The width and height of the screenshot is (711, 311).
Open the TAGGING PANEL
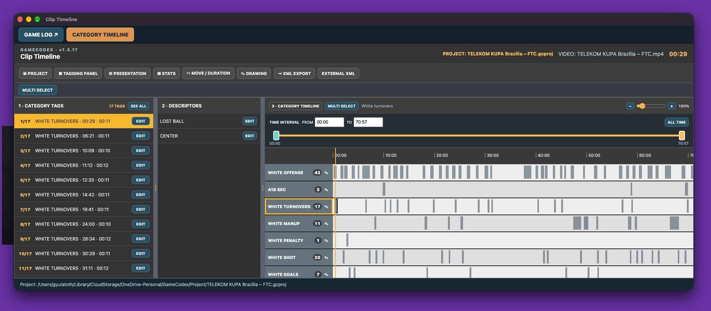(78, 74)
